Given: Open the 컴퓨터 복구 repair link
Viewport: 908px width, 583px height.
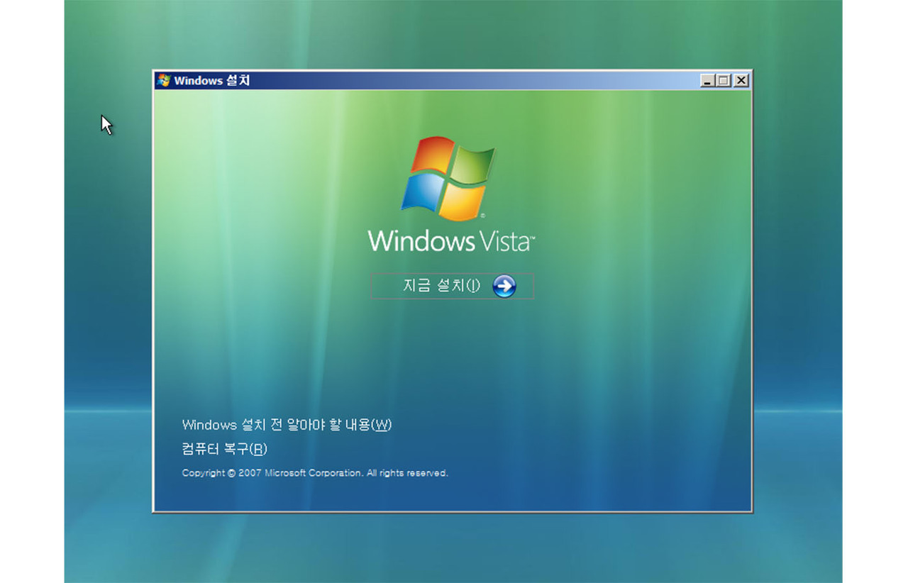Looking at the screenshot, I should pyautogui.click(x=224, y=449).
